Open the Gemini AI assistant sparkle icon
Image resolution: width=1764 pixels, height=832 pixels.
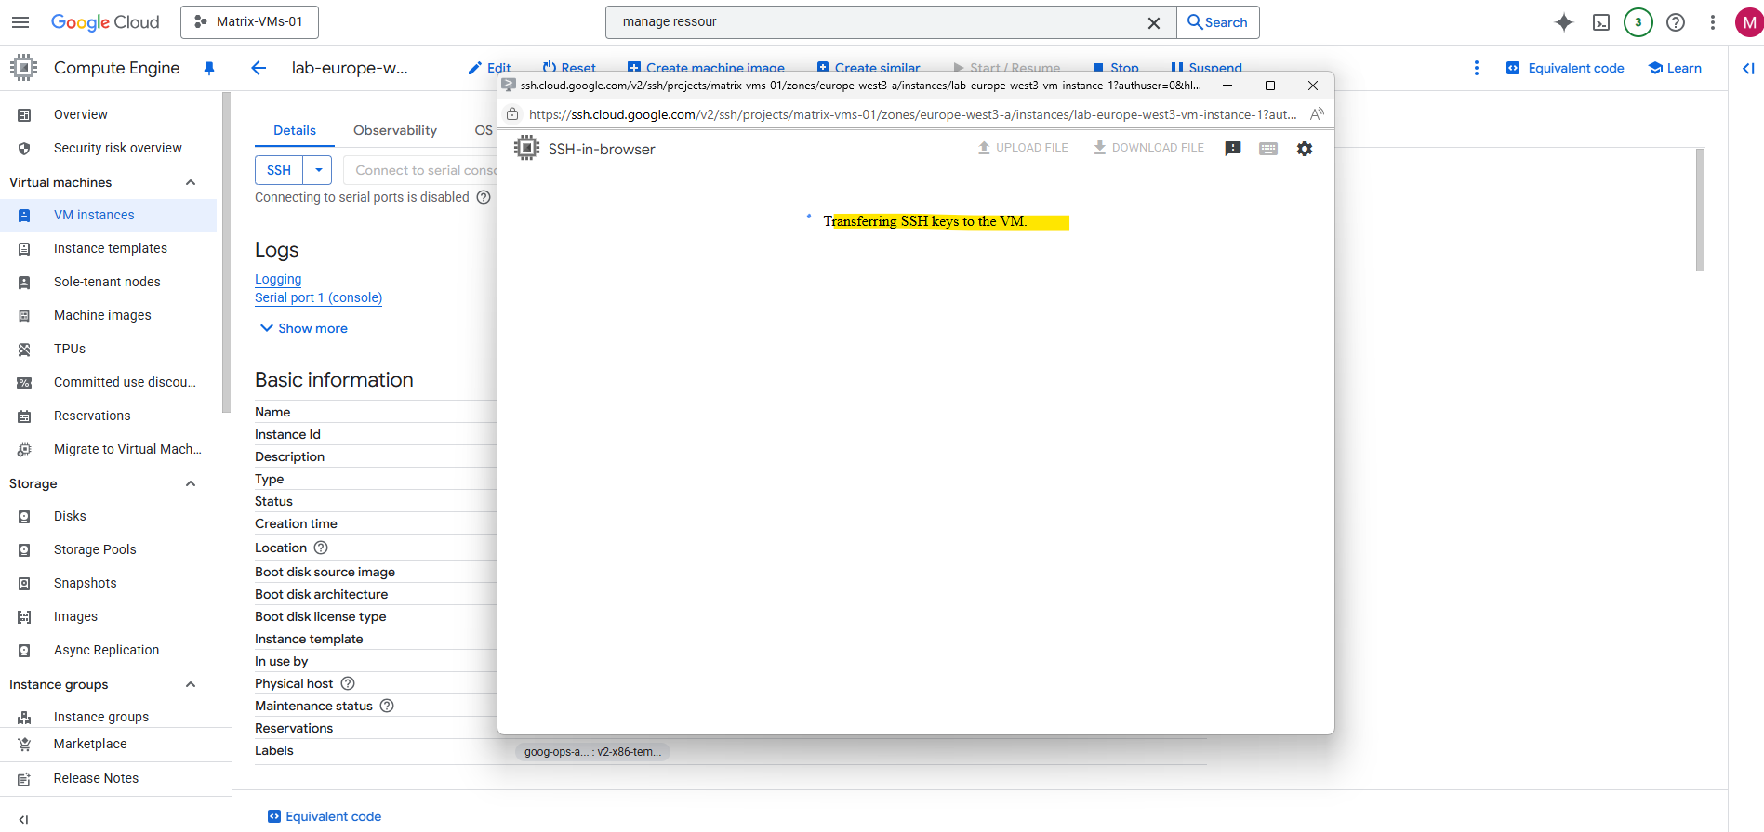click(1564, 22)
